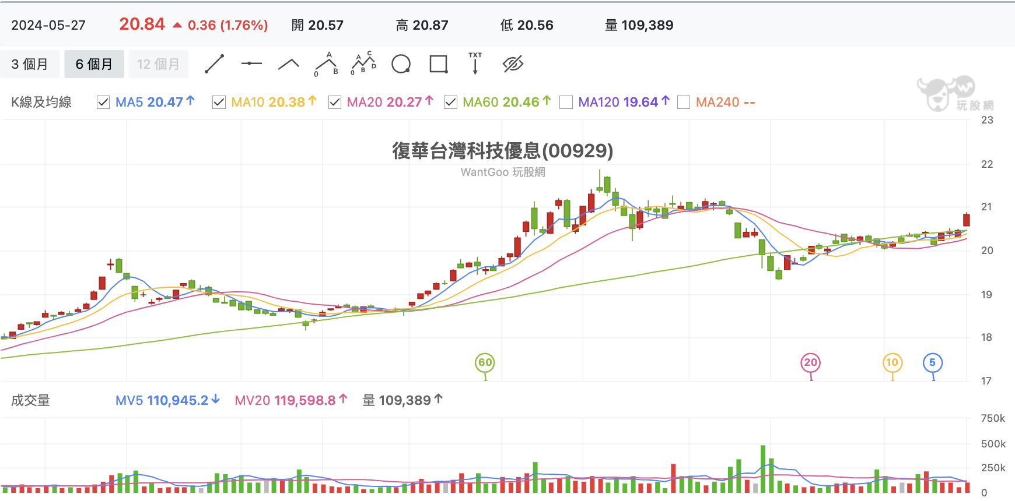Screen dimensions: 1015x501
Task: Click the K線及均線 section label
Action: pos(41,102)
